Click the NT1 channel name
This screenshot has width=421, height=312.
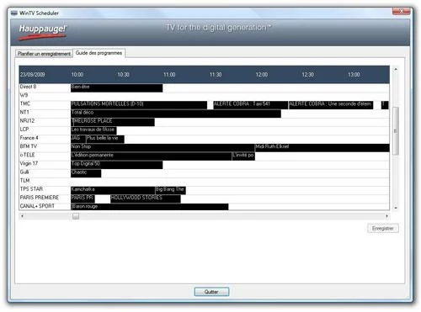(x=24, y=112)
